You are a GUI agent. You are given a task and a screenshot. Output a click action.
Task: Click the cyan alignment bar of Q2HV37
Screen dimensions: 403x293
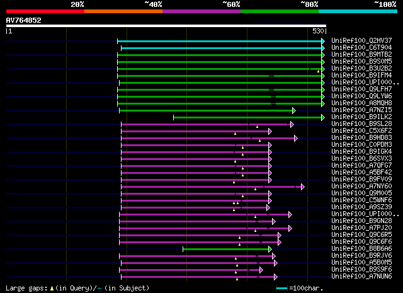pyautogui.click(x=220, y=41)
